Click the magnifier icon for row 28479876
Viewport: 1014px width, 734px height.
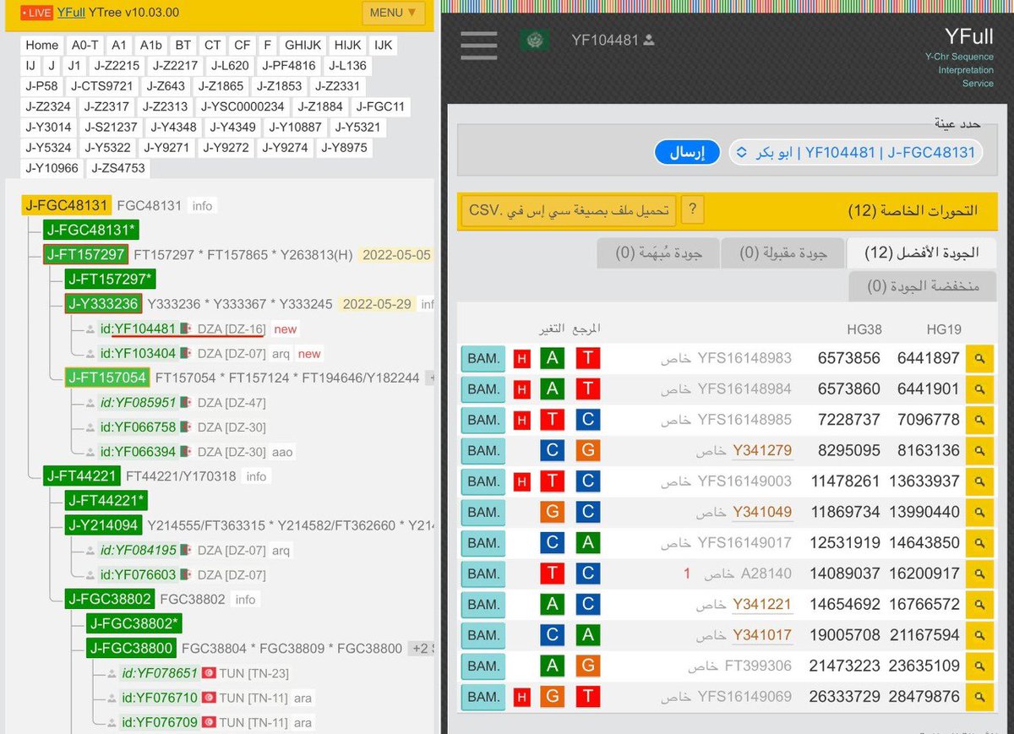pos(979,697)
